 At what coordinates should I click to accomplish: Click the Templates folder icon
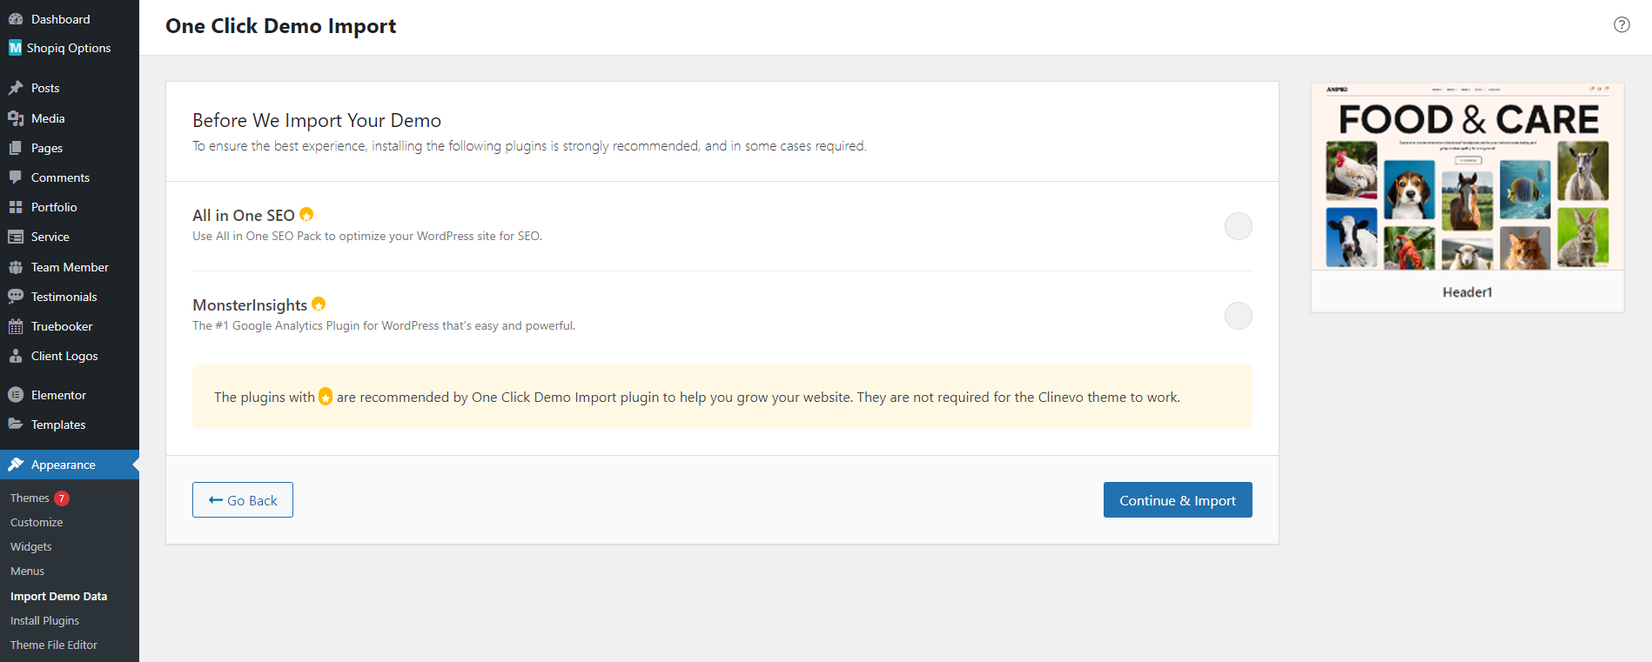(x=16, y=425)
